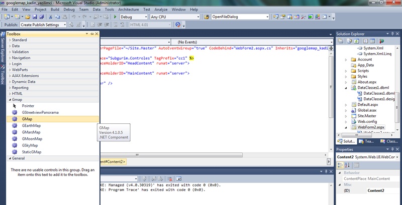The width and height of the screenshot is (402, 205).
Task: Open the Debug menu
Action: (x=69, y=10)
